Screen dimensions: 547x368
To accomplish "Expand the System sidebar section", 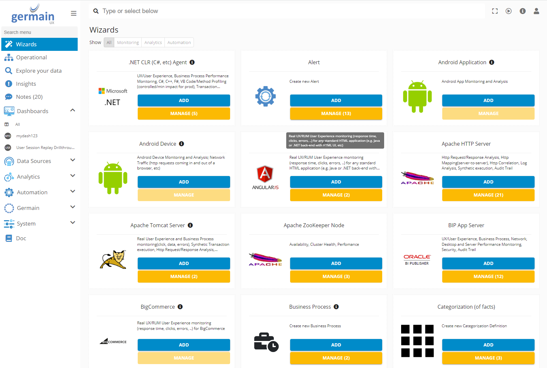I will 73,223.
